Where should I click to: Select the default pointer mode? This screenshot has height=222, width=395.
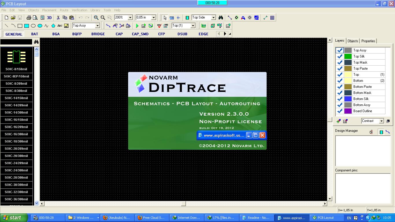point(165,18)
